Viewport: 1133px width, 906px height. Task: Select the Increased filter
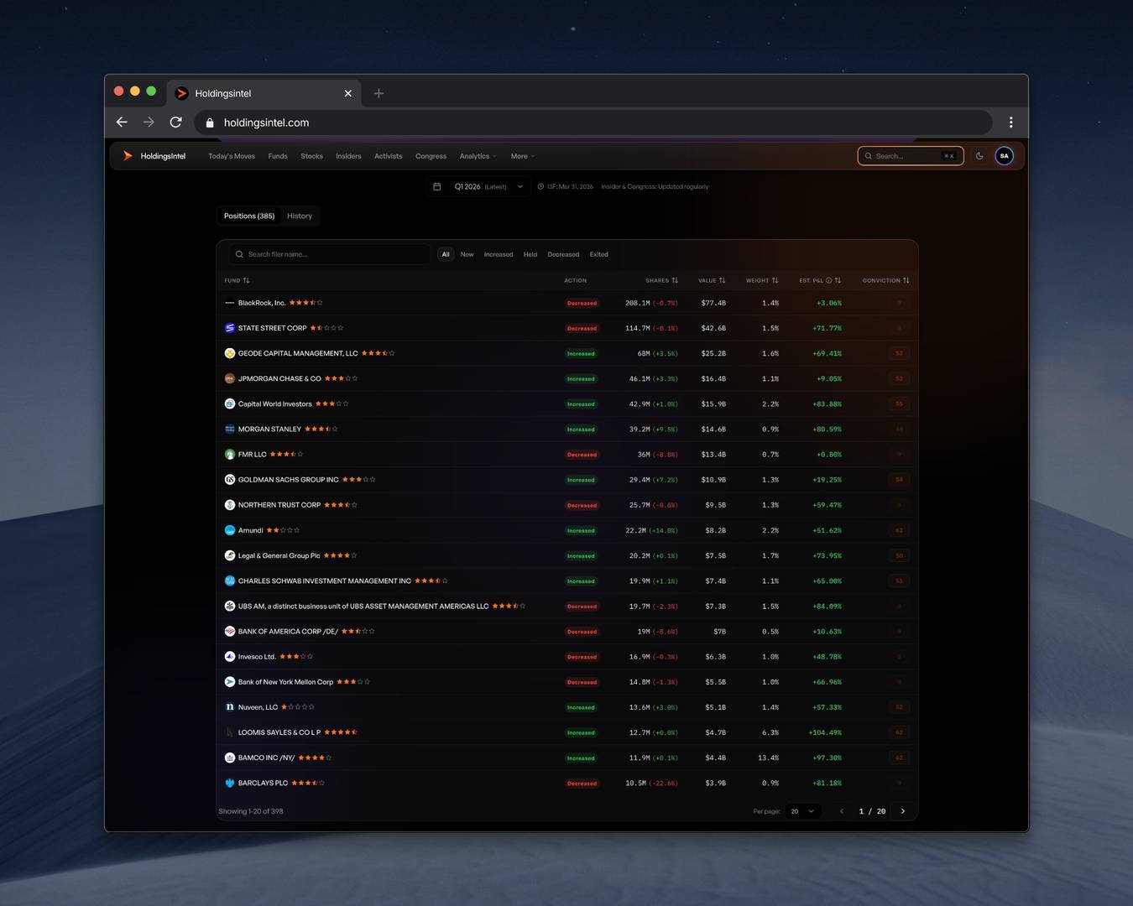499,254
